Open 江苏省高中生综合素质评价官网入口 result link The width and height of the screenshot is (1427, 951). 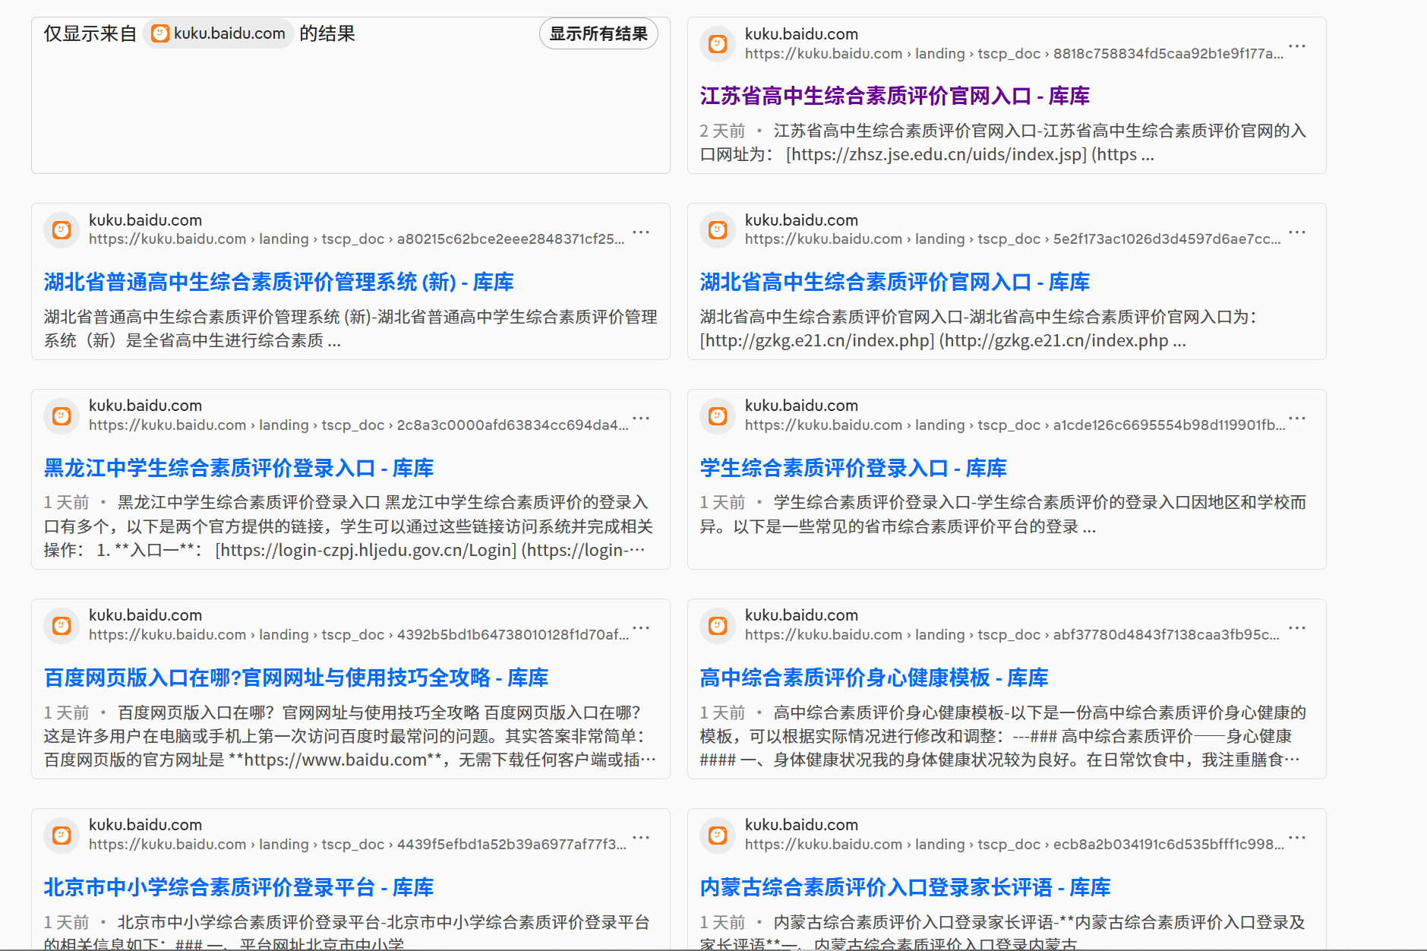point(895,96)
